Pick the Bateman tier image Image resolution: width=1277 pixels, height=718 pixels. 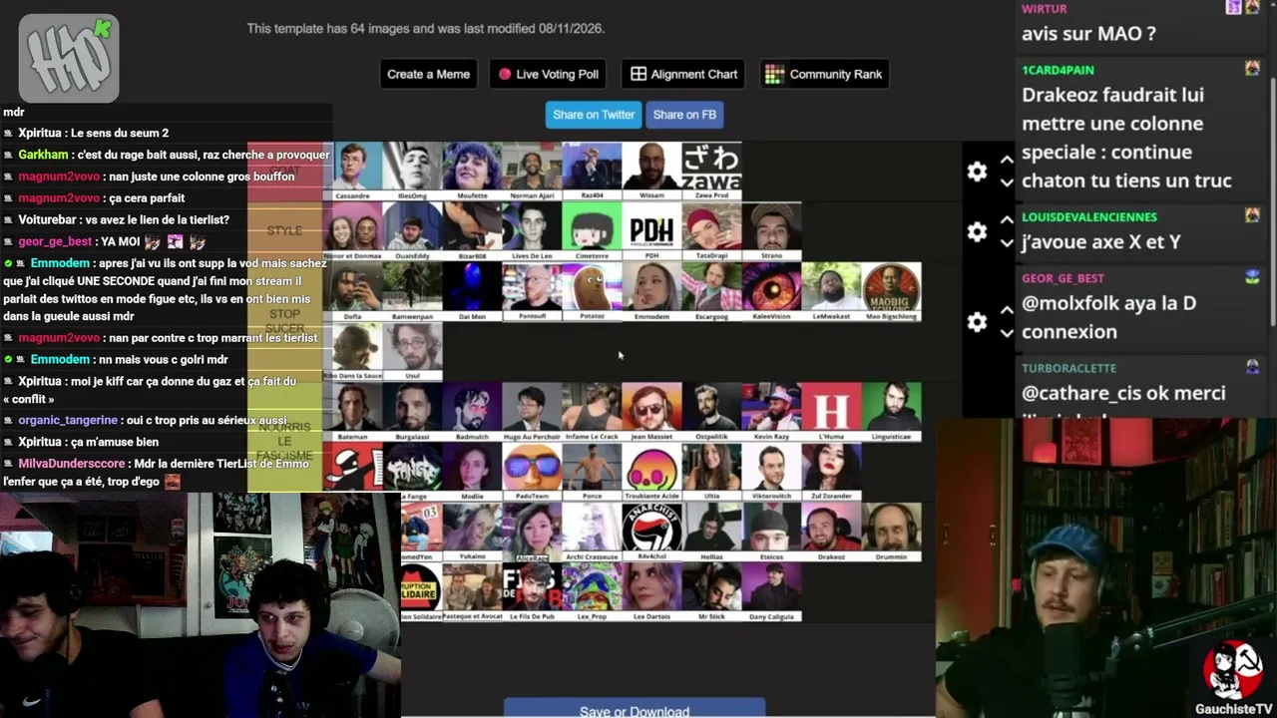(x=352, y=411)
